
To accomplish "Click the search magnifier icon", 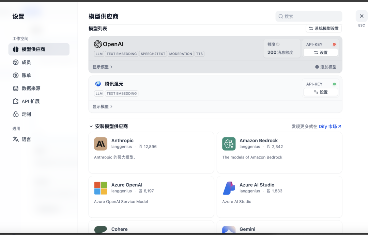I will 281,16.
